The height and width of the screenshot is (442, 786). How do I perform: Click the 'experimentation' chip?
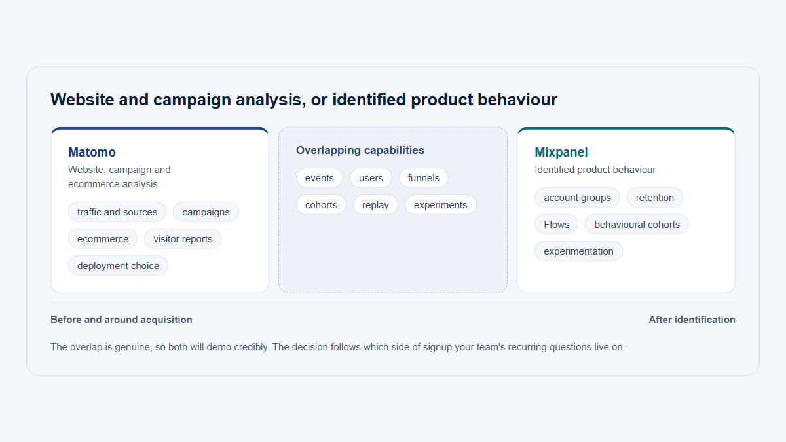click(578, 251)
